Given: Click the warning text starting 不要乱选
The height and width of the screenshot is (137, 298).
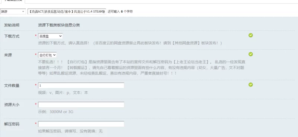Looking at the screenshot, I should [141, 68].
